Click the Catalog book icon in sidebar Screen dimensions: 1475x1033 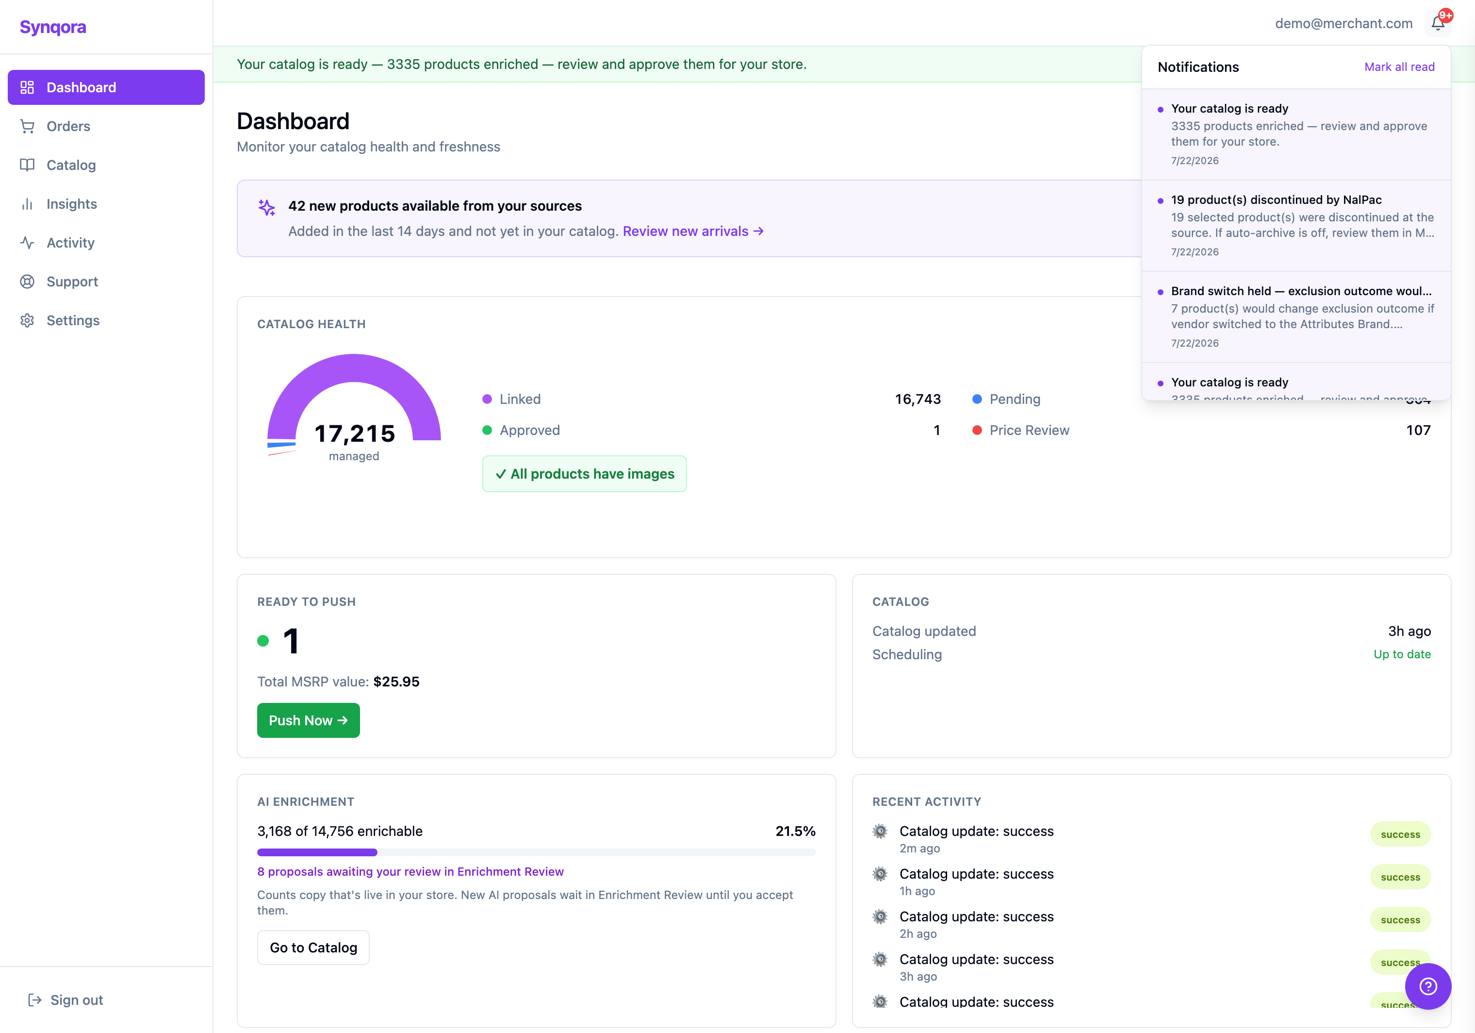pyautogui.click(x=27, y=165)
